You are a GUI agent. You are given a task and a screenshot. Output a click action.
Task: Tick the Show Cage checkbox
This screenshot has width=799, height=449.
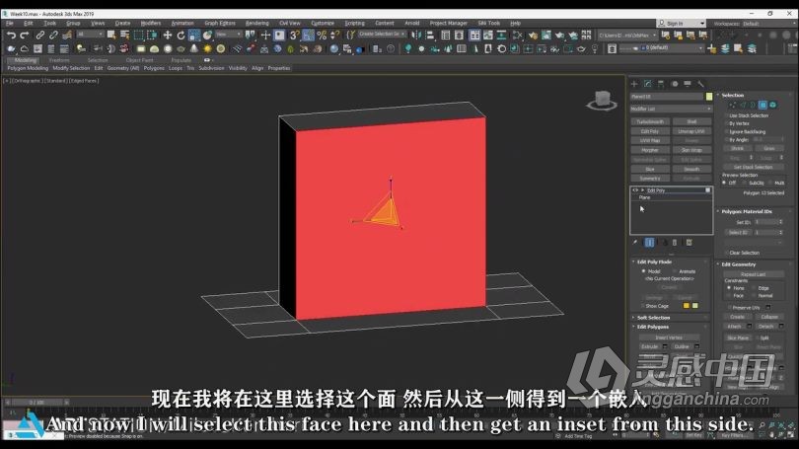tap(642, 306)
